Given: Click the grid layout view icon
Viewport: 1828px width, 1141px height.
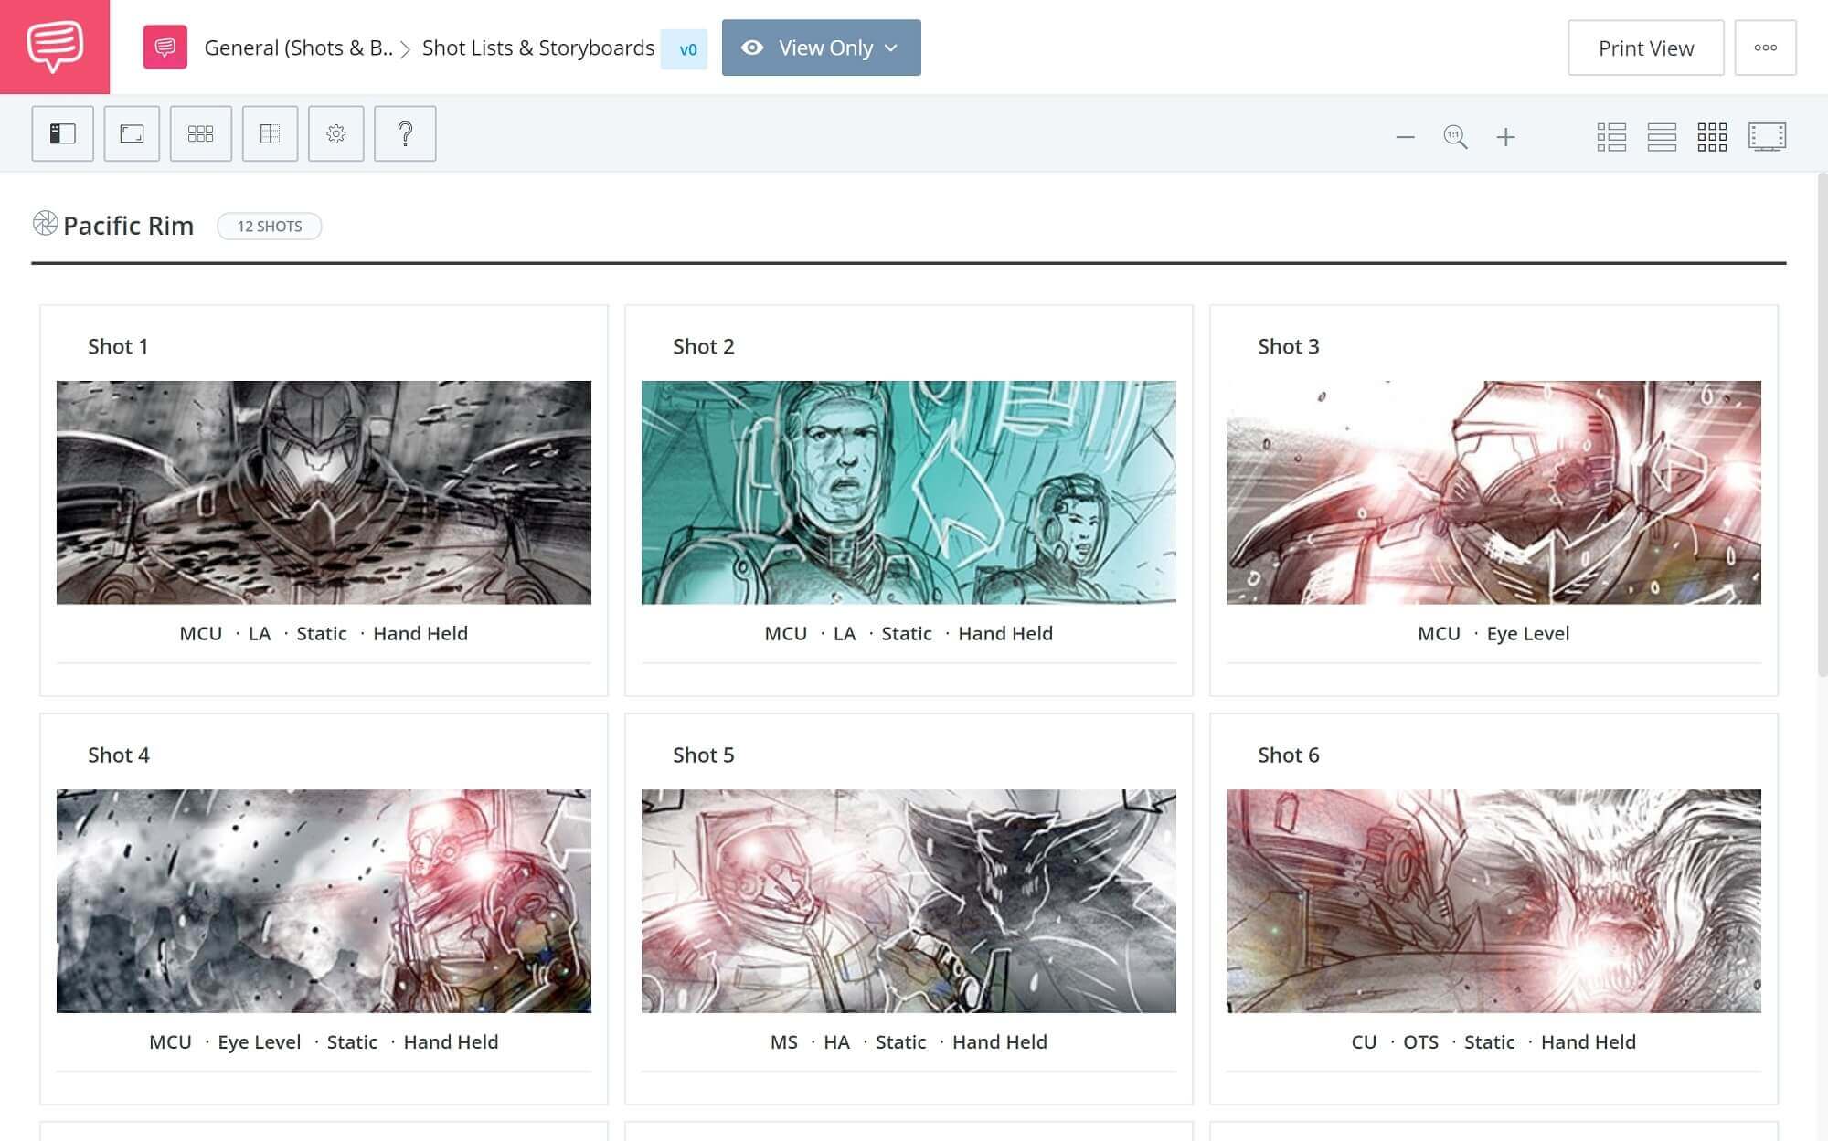Looking at the screenshot, I should (1711, 134).
